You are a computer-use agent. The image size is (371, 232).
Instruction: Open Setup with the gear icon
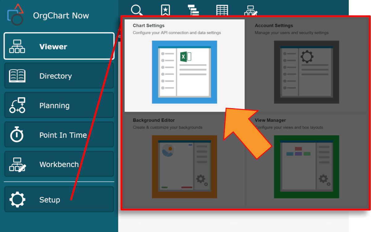(17, 200)
